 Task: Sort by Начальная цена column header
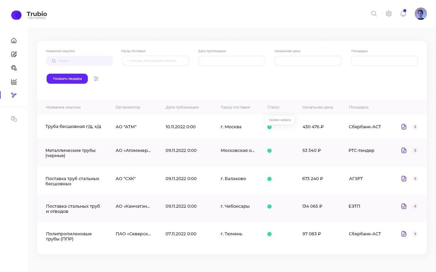pos(318,107)
